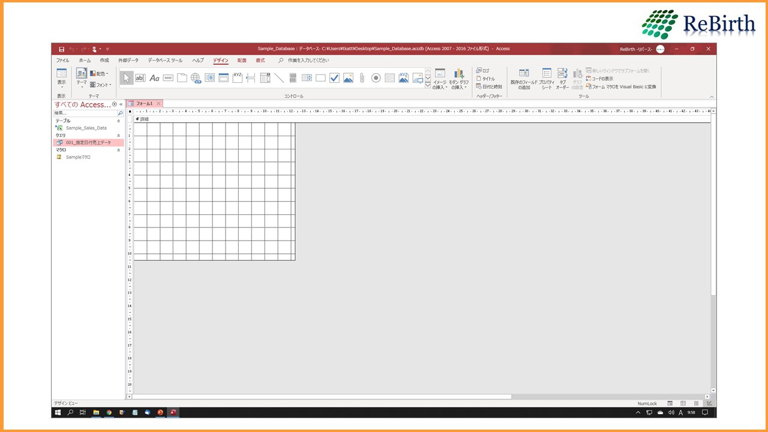The image size is (768, 432).
Task: Switch to the 書式 (Format) tab
Action: (260, 61)
